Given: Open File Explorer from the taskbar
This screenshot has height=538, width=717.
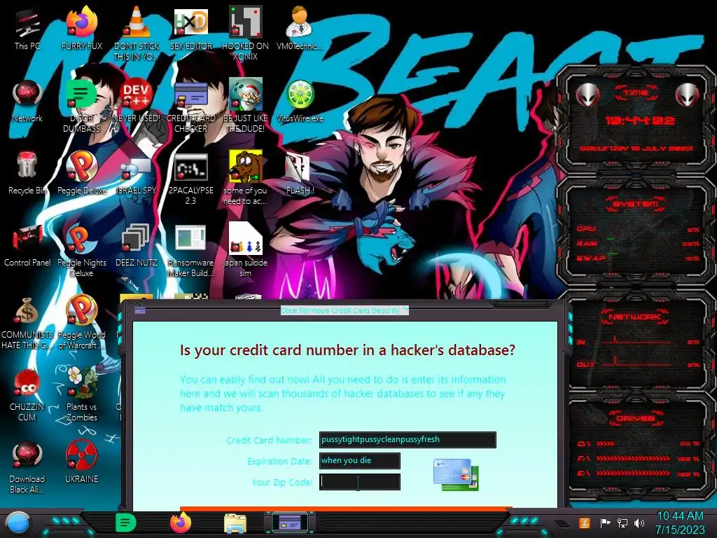Looking at the screenshot, I should (235, 523).
